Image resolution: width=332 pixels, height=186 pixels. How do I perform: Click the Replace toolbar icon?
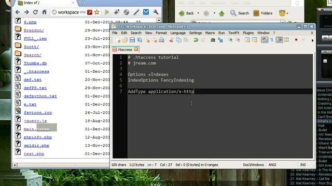(220, 40)
